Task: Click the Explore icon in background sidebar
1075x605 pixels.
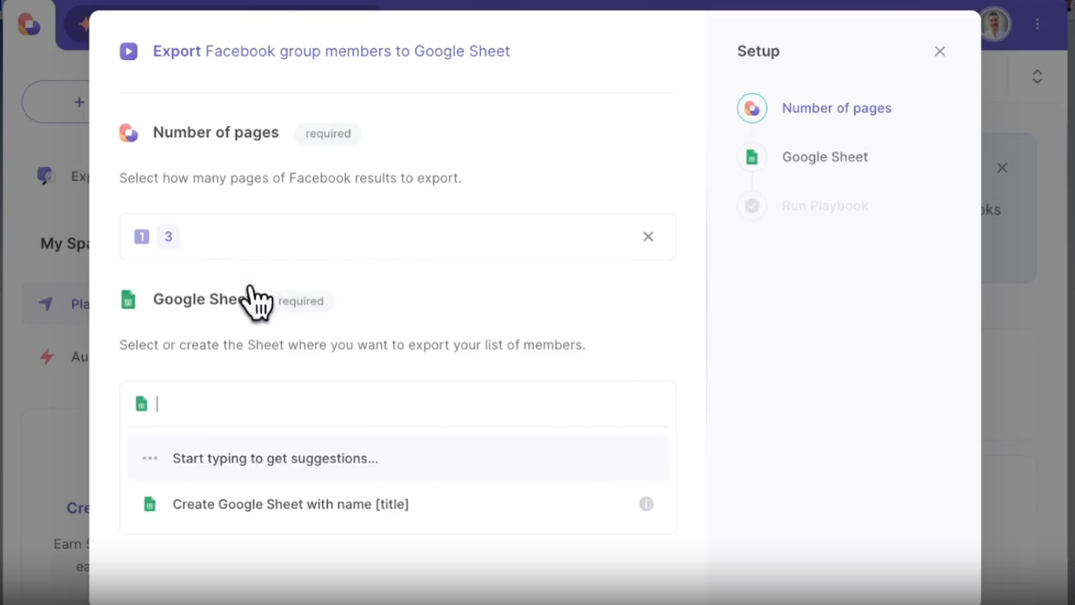Action: (x=46, y=176)
